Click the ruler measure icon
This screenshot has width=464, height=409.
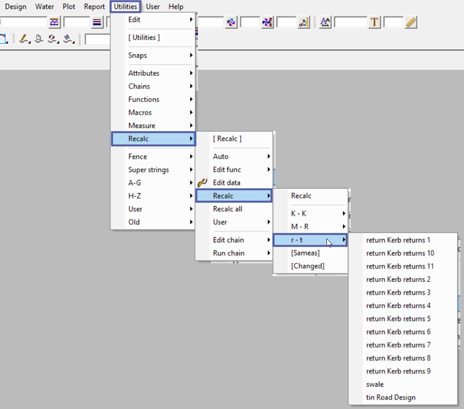pyautogui.click(x=411, y=22)
